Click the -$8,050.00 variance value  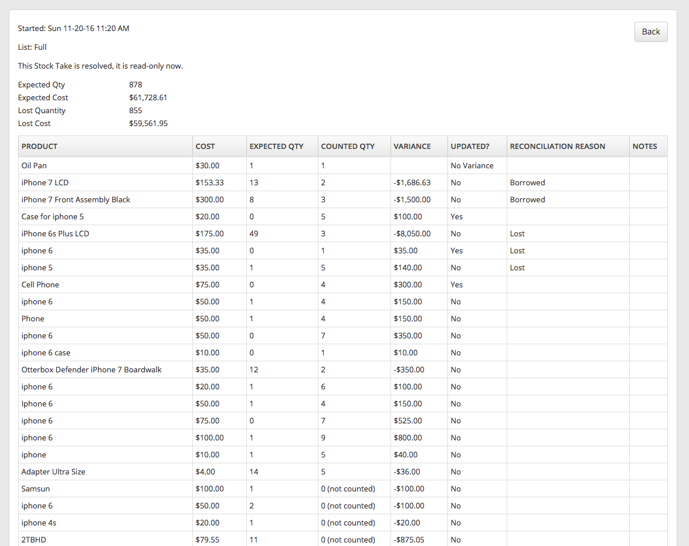pyautogui.click(x=412, y=233)
